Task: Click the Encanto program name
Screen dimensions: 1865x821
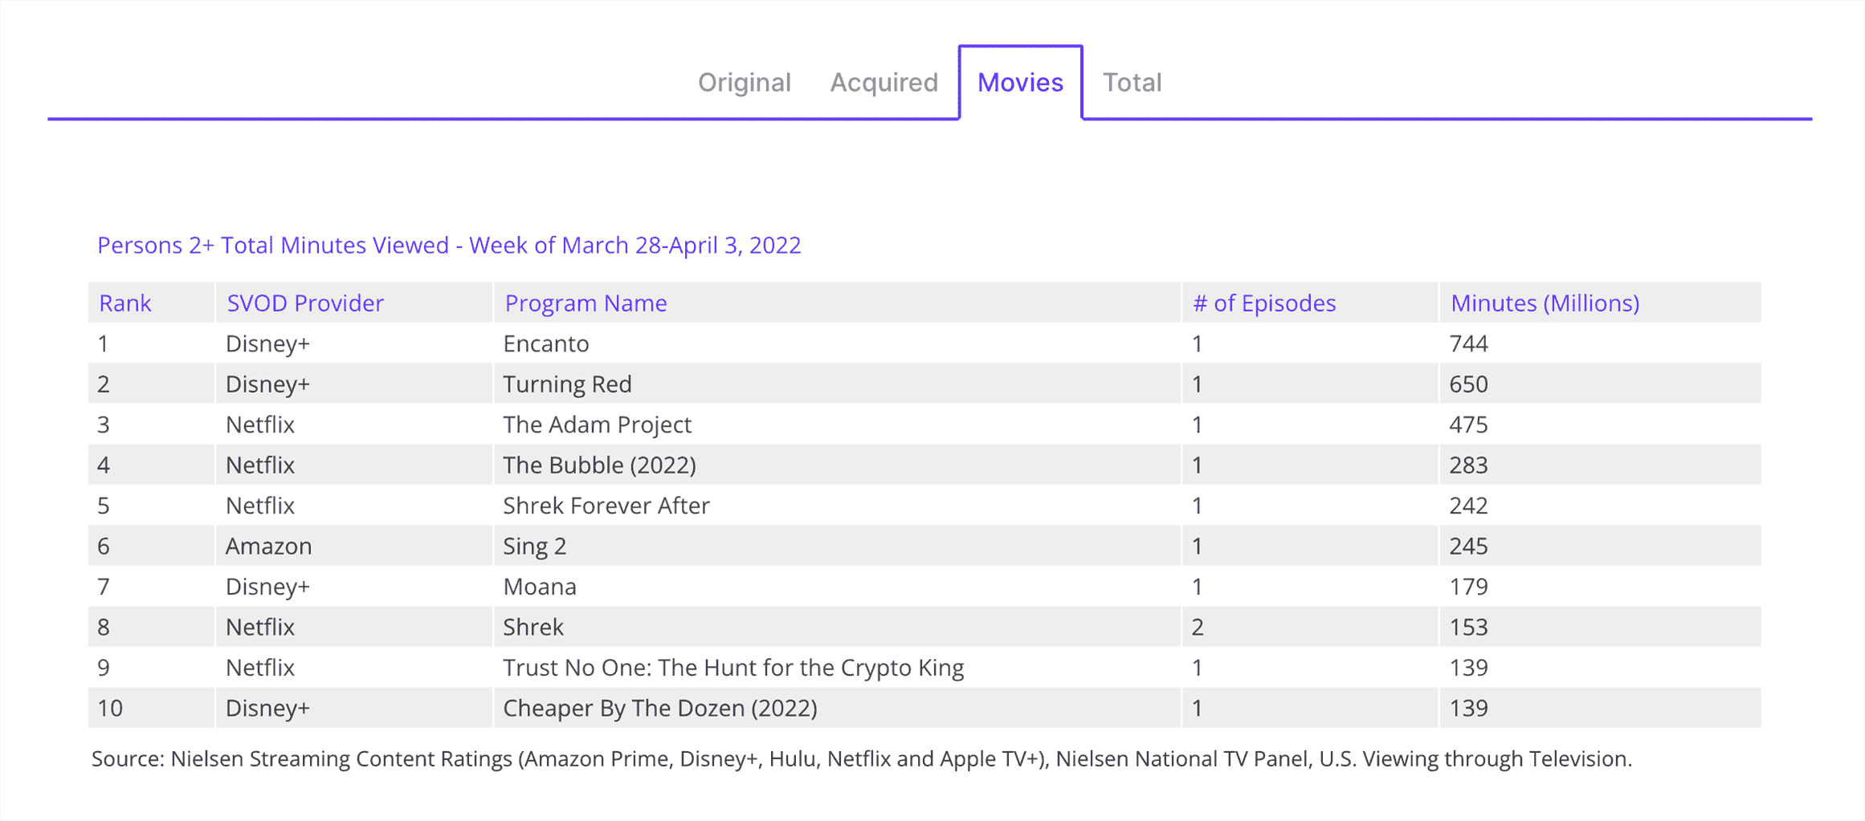Action: click(546, 343)
